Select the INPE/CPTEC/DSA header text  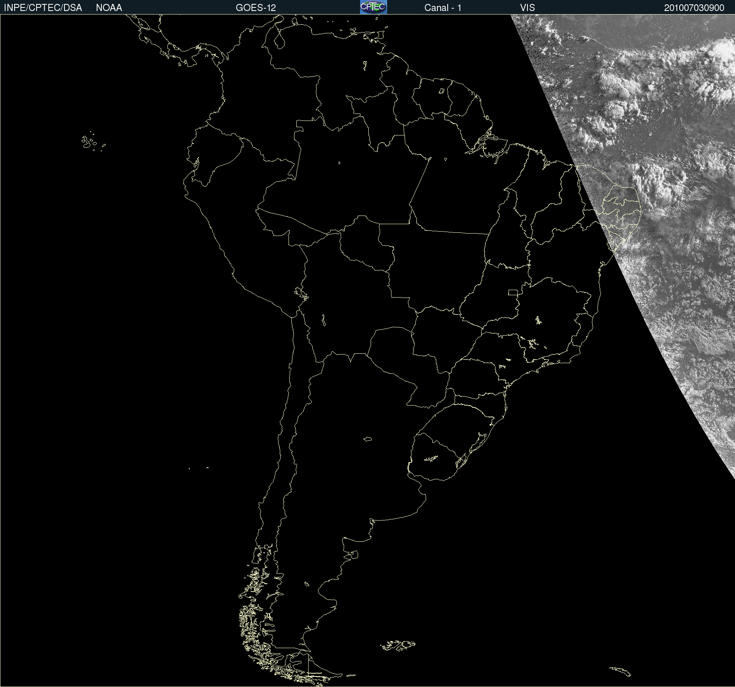coord(43,8)
